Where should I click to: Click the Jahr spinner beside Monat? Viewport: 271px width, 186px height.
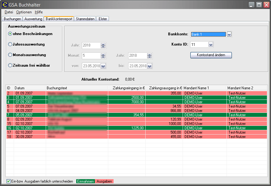tap(149, 56)
